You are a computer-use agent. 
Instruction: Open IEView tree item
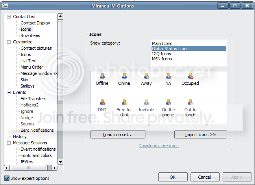tap(27, 162)
